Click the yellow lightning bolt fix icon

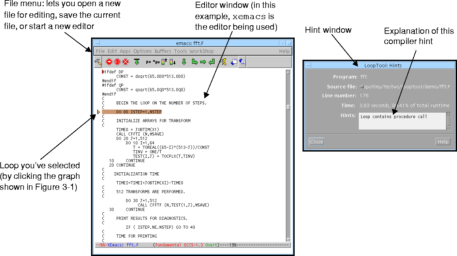(223, 62)
